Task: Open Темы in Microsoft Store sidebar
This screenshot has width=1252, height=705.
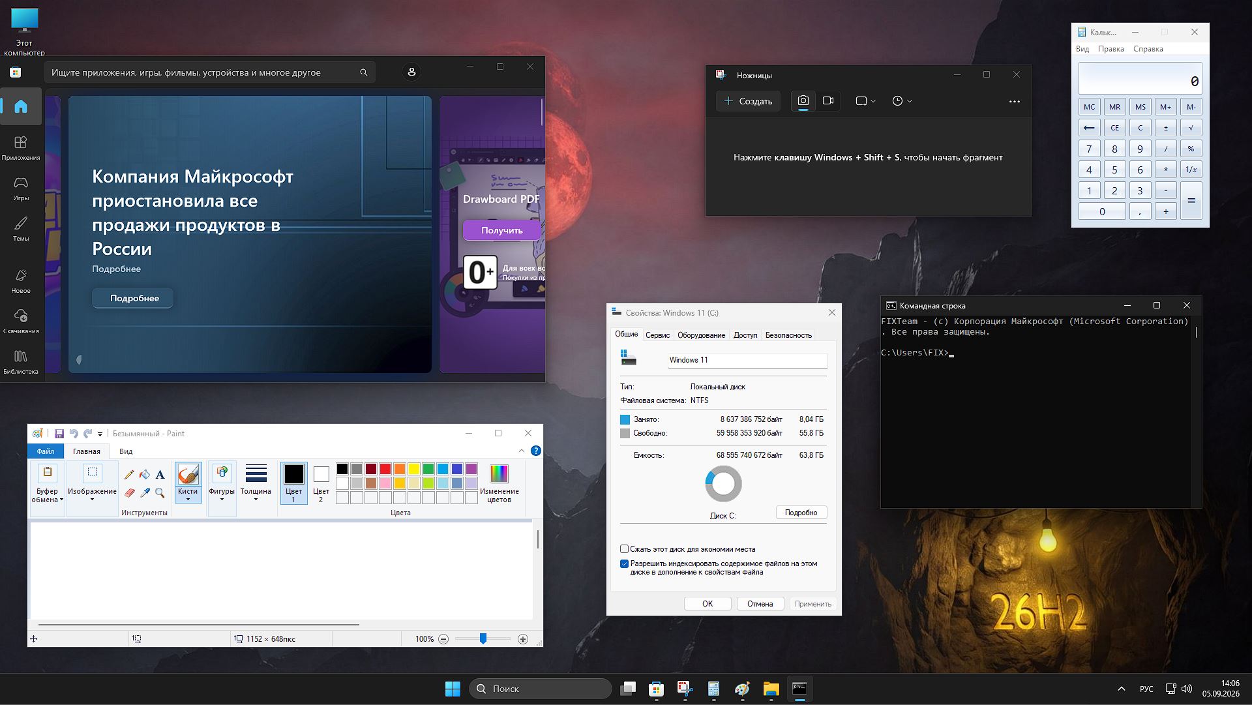Action: (x=21, y=228)
